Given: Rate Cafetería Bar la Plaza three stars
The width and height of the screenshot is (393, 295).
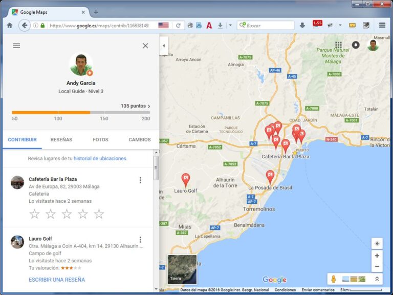Looking at the screenshot, I should click(67, 214).
